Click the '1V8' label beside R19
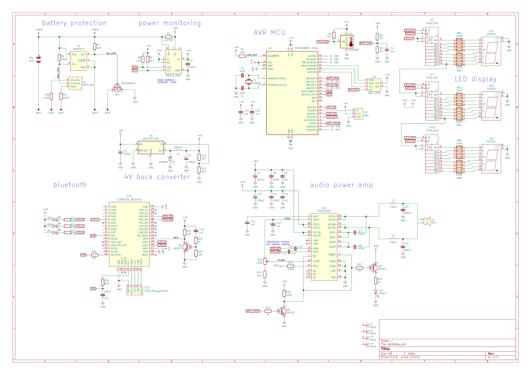The height and width of the screenshot is (375, 531). click(84, 255)
